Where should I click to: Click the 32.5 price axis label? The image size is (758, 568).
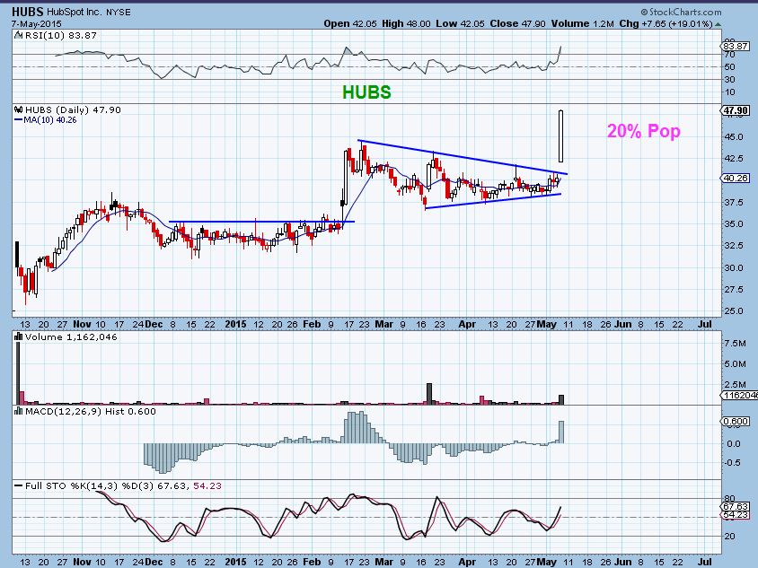[x=734, y=245]
